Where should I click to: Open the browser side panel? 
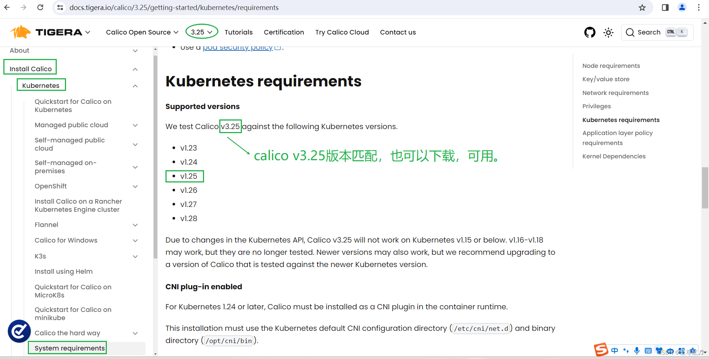pos(665,7)
